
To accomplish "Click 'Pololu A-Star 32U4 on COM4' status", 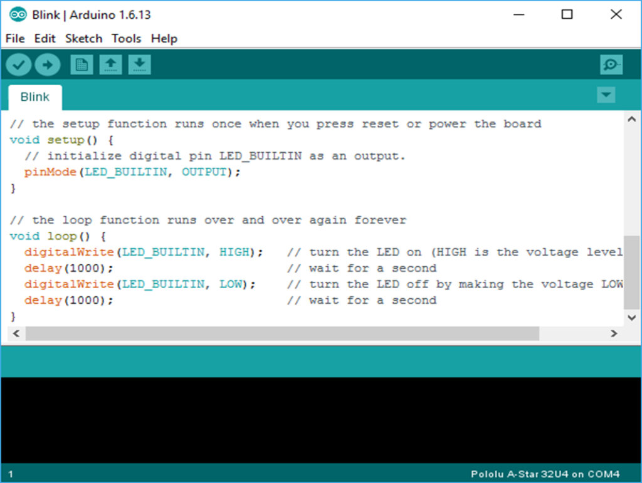I will (x=545, y=474).
